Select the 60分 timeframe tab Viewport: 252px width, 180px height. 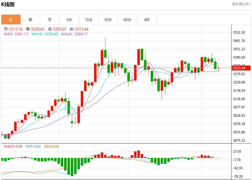[128, 20]
